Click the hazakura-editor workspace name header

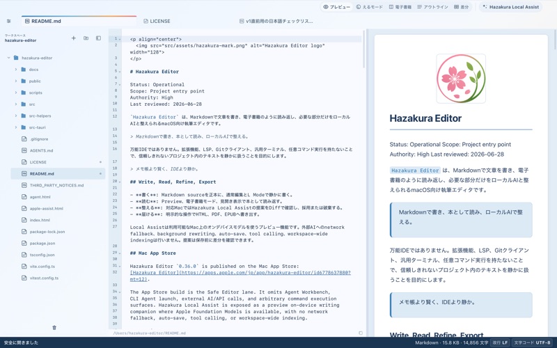(20, 40)
